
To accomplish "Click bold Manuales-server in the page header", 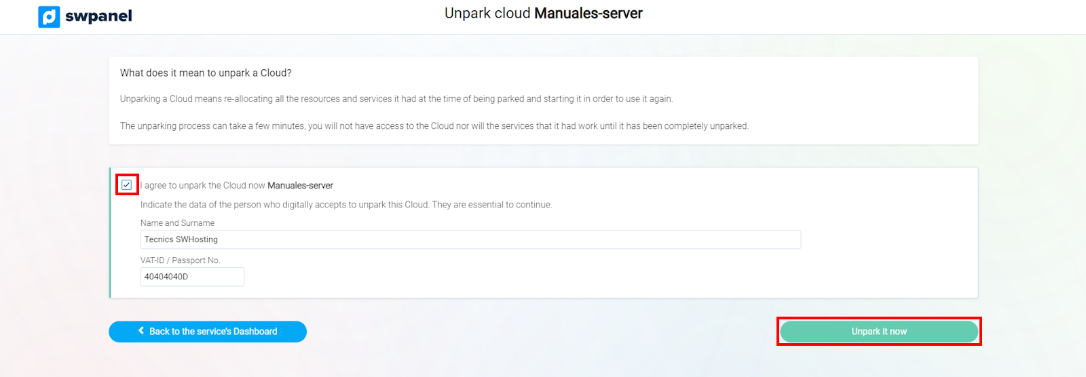I will [588, 14].
